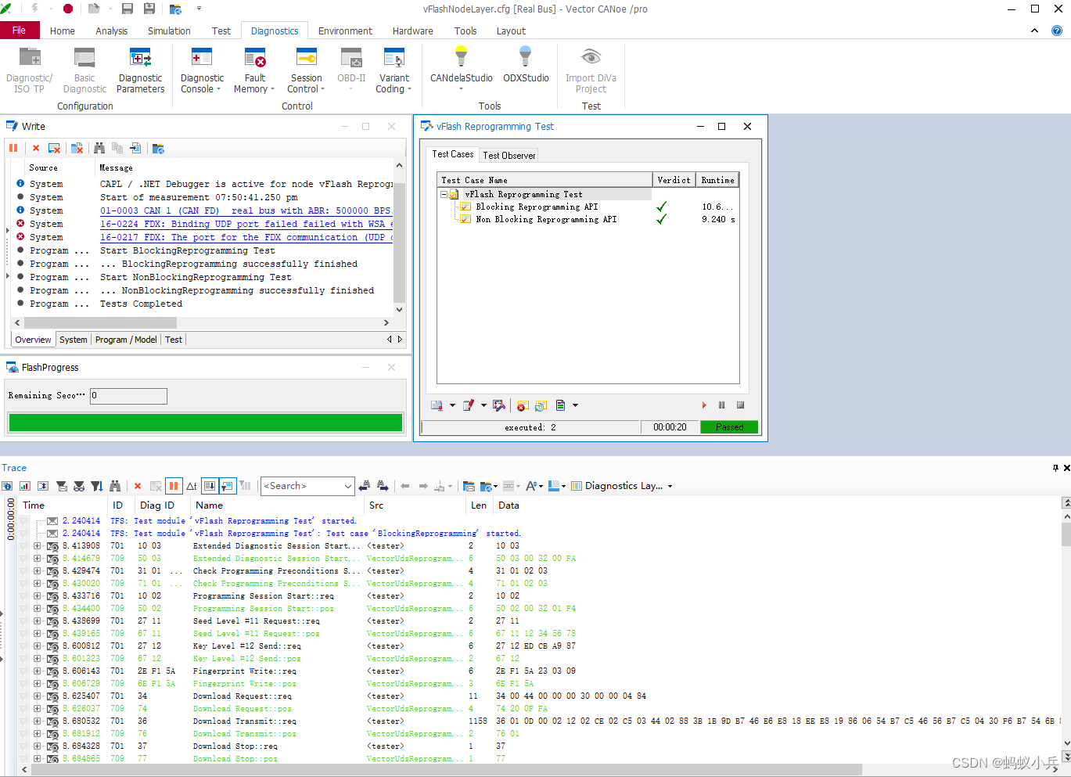Image resolution: width=1071 pixels, height=777 pixels.
Task: Click the Verdict column header
Action: point(674,180)
